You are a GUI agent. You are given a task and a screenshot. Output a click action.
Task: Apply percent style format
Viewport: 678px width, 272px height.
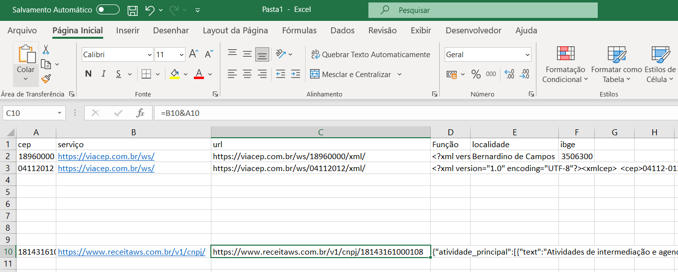pos(476,74)
